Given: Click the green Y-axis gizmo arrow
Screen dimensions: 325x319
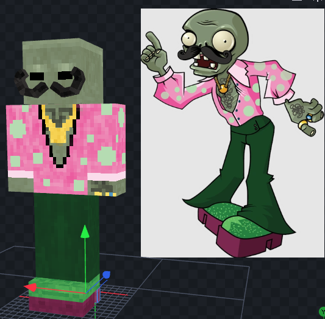Looking at the screenshot, I should pyautogui.click(x=85, y=231).
